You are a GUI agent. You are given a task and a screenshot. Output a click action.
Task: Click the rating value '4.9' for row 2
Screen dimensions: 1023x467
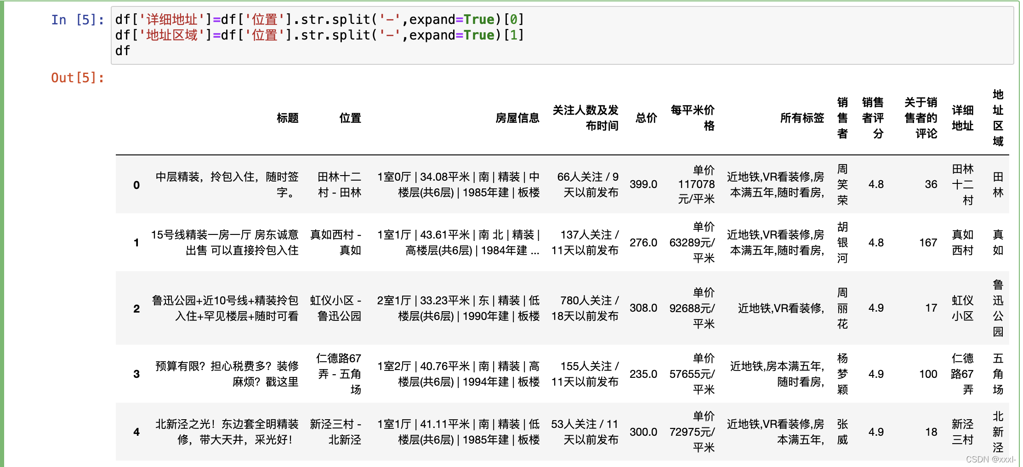pos(876,308)
